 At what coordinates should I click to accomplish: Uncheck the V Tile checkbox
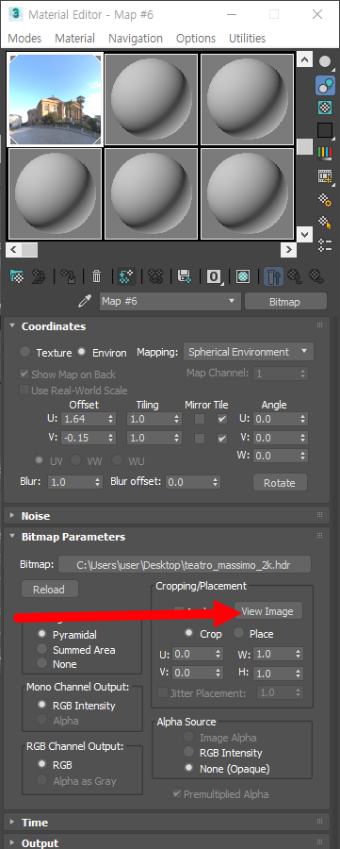[x=222, y=438]
